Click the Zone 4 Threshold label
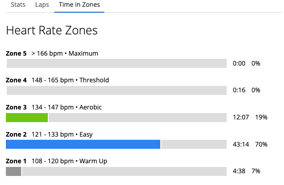 coord(57,80)
